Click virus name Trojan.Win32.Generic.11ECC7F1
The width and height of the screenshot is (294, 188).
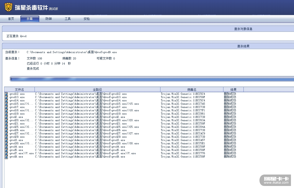point(183,111)
